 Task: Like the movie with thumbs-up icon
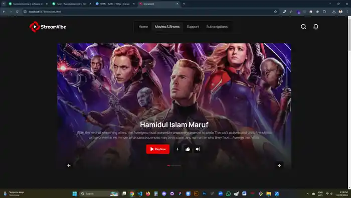tap(188, 149)
